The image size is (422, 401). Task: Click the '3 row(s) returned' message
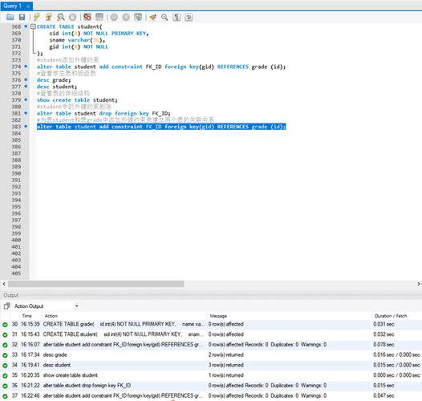225,365
